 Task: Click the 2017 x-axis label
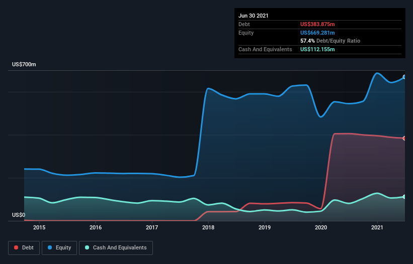coord(152,227)
